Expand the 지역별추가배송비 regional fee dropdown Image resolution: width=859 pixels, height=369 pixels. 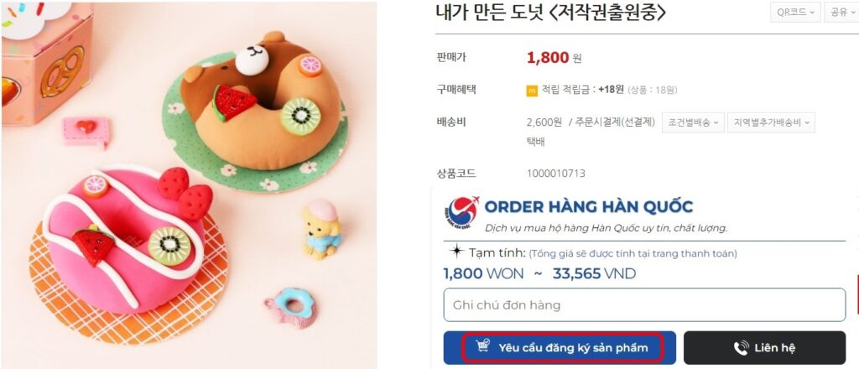coord(772,122)
